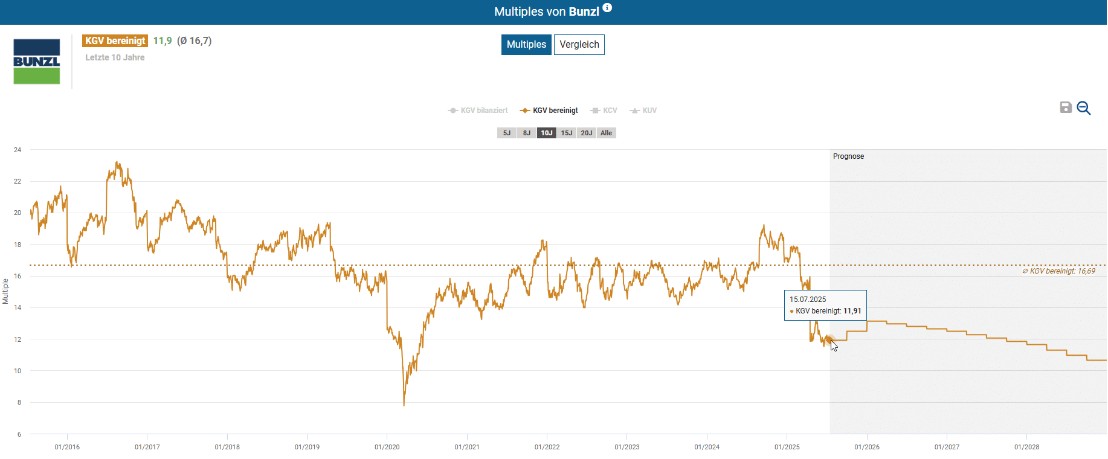
Task: Show the KCV series via legend
Action: click(604, 111)
